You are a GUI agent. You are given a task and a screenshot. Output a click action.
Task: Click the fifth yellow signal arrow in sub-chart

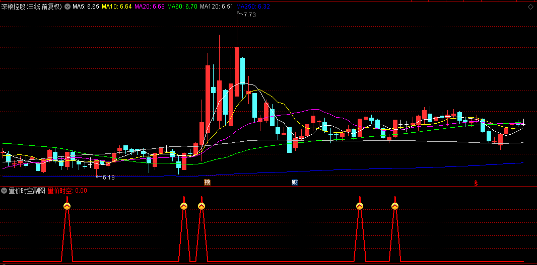point(395,206)
